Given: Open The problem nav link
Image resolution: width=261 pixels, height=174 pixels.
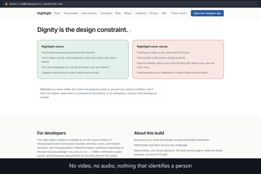Looking at the screenshot, I should [x=71, y=13].
